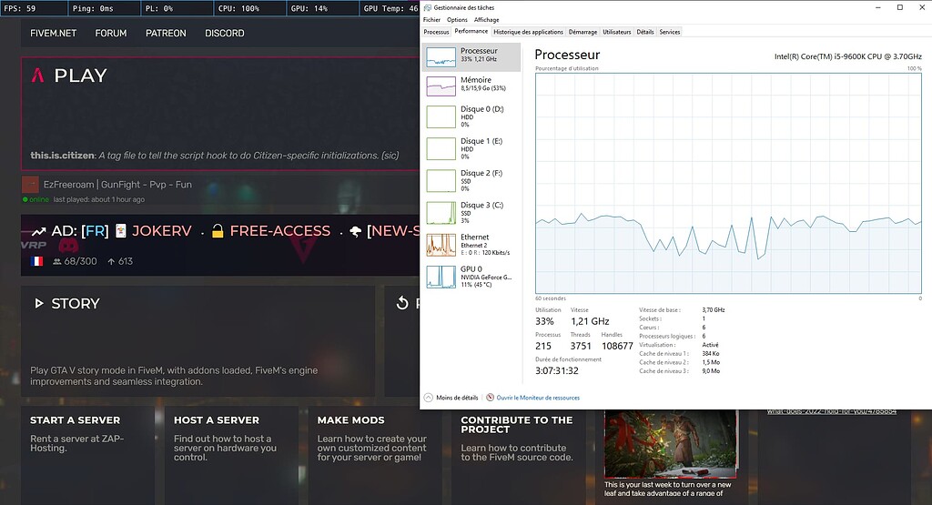
Task: Collapse view with Moins de détails chevron
Action: [x=428, y=398]
